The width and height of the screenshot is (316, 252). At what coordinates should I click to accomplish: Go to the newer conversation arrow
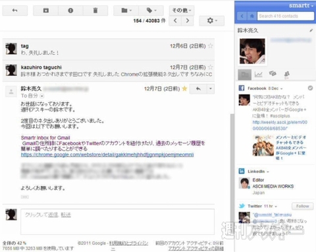coord(175,20)
